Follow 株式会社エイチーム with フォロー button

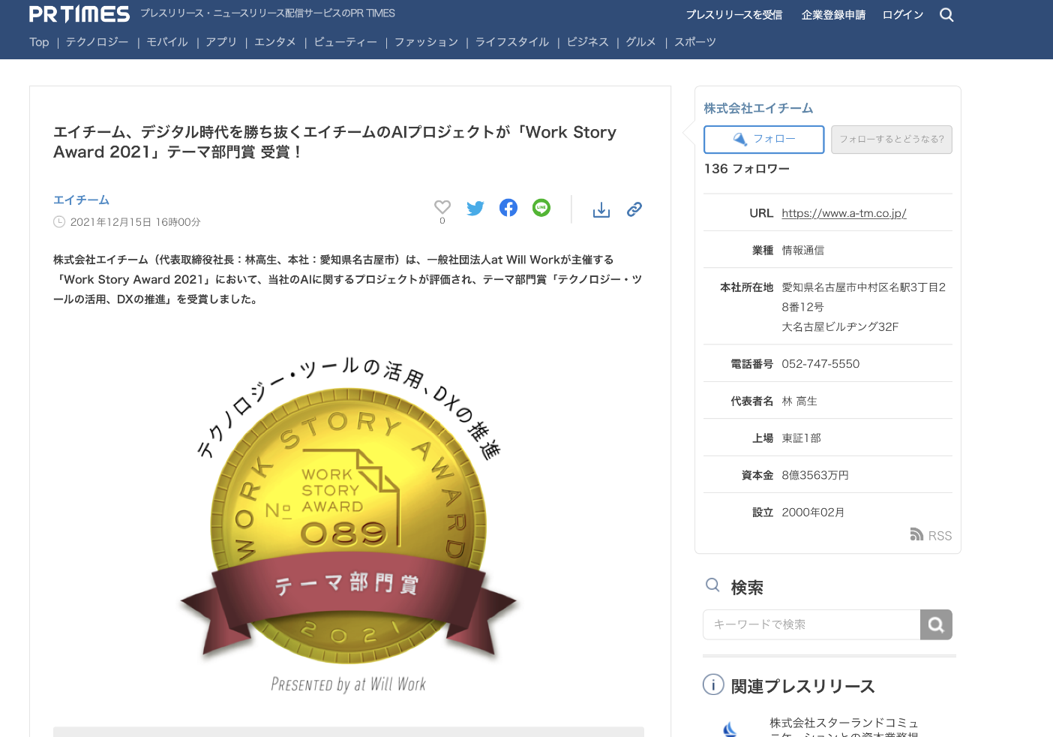tap(764, 140)
